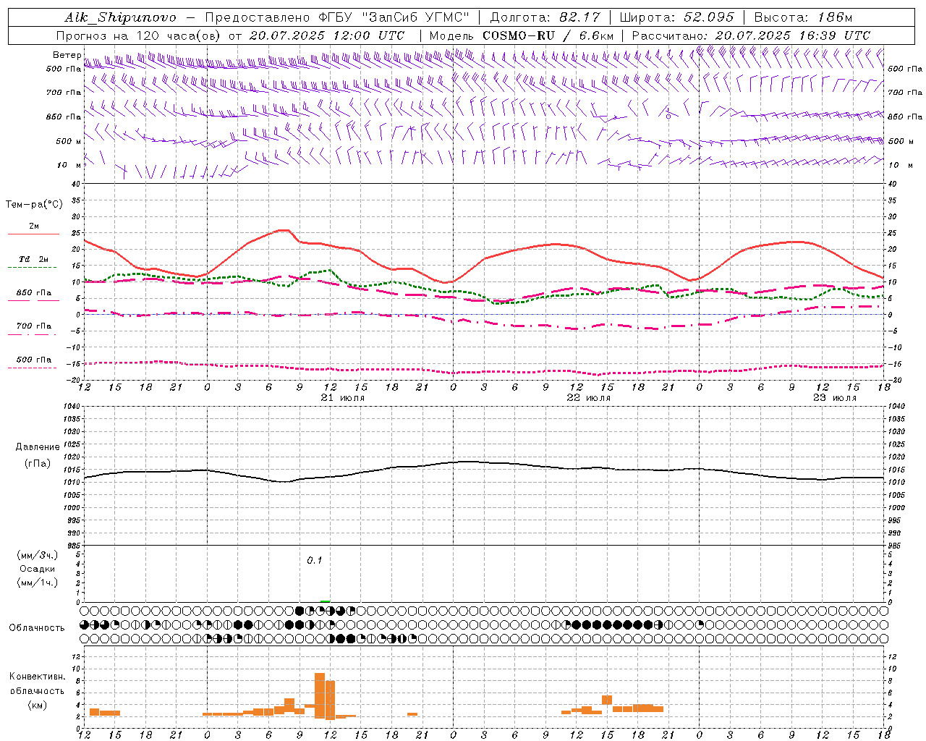Click the Давление pressure panel label
This screenshot has height=741, width=926.
click(x=38, y=447)
